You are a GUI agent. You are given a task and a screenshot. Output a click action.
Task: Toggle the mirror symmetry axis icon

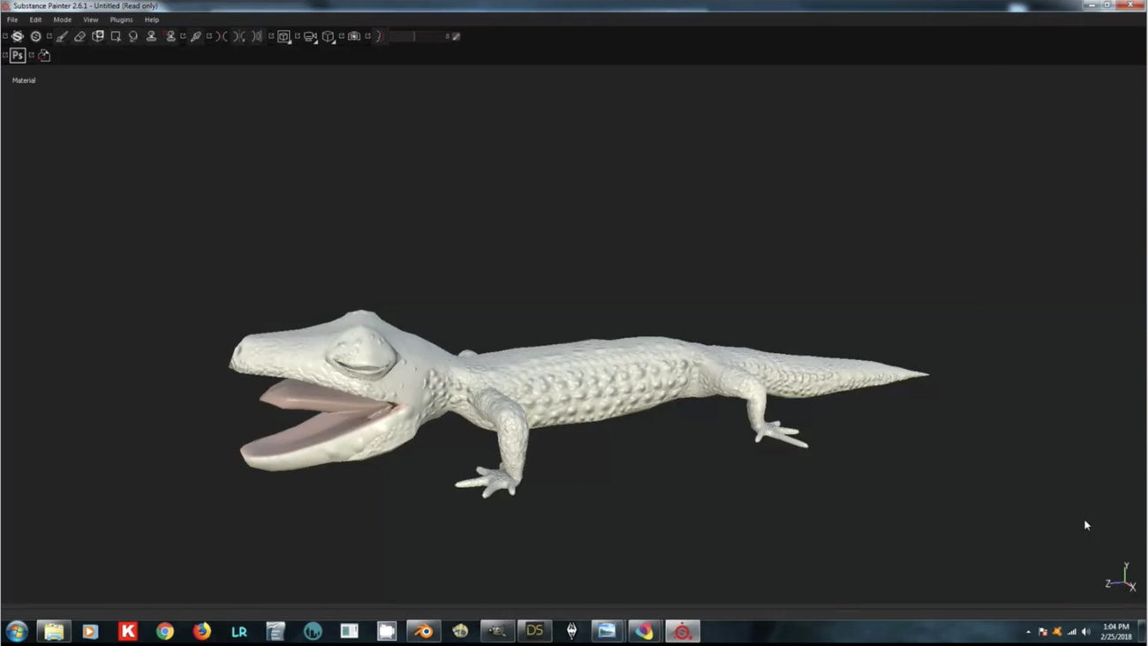click(257, 36)
